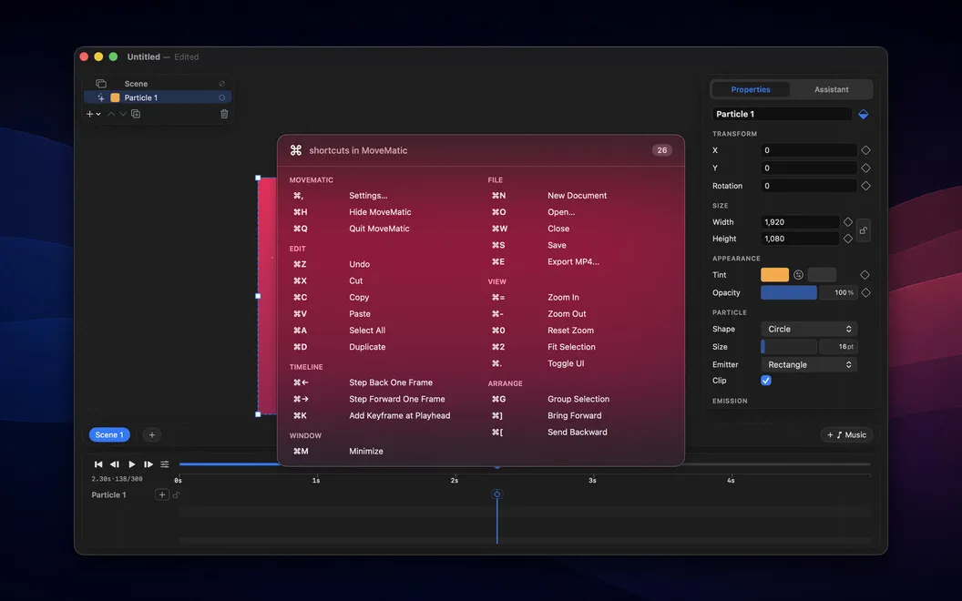Screen dimensions: 962x601
Task: Click the Y position input field
Action: pyautogui.click(x=809, y=168)
